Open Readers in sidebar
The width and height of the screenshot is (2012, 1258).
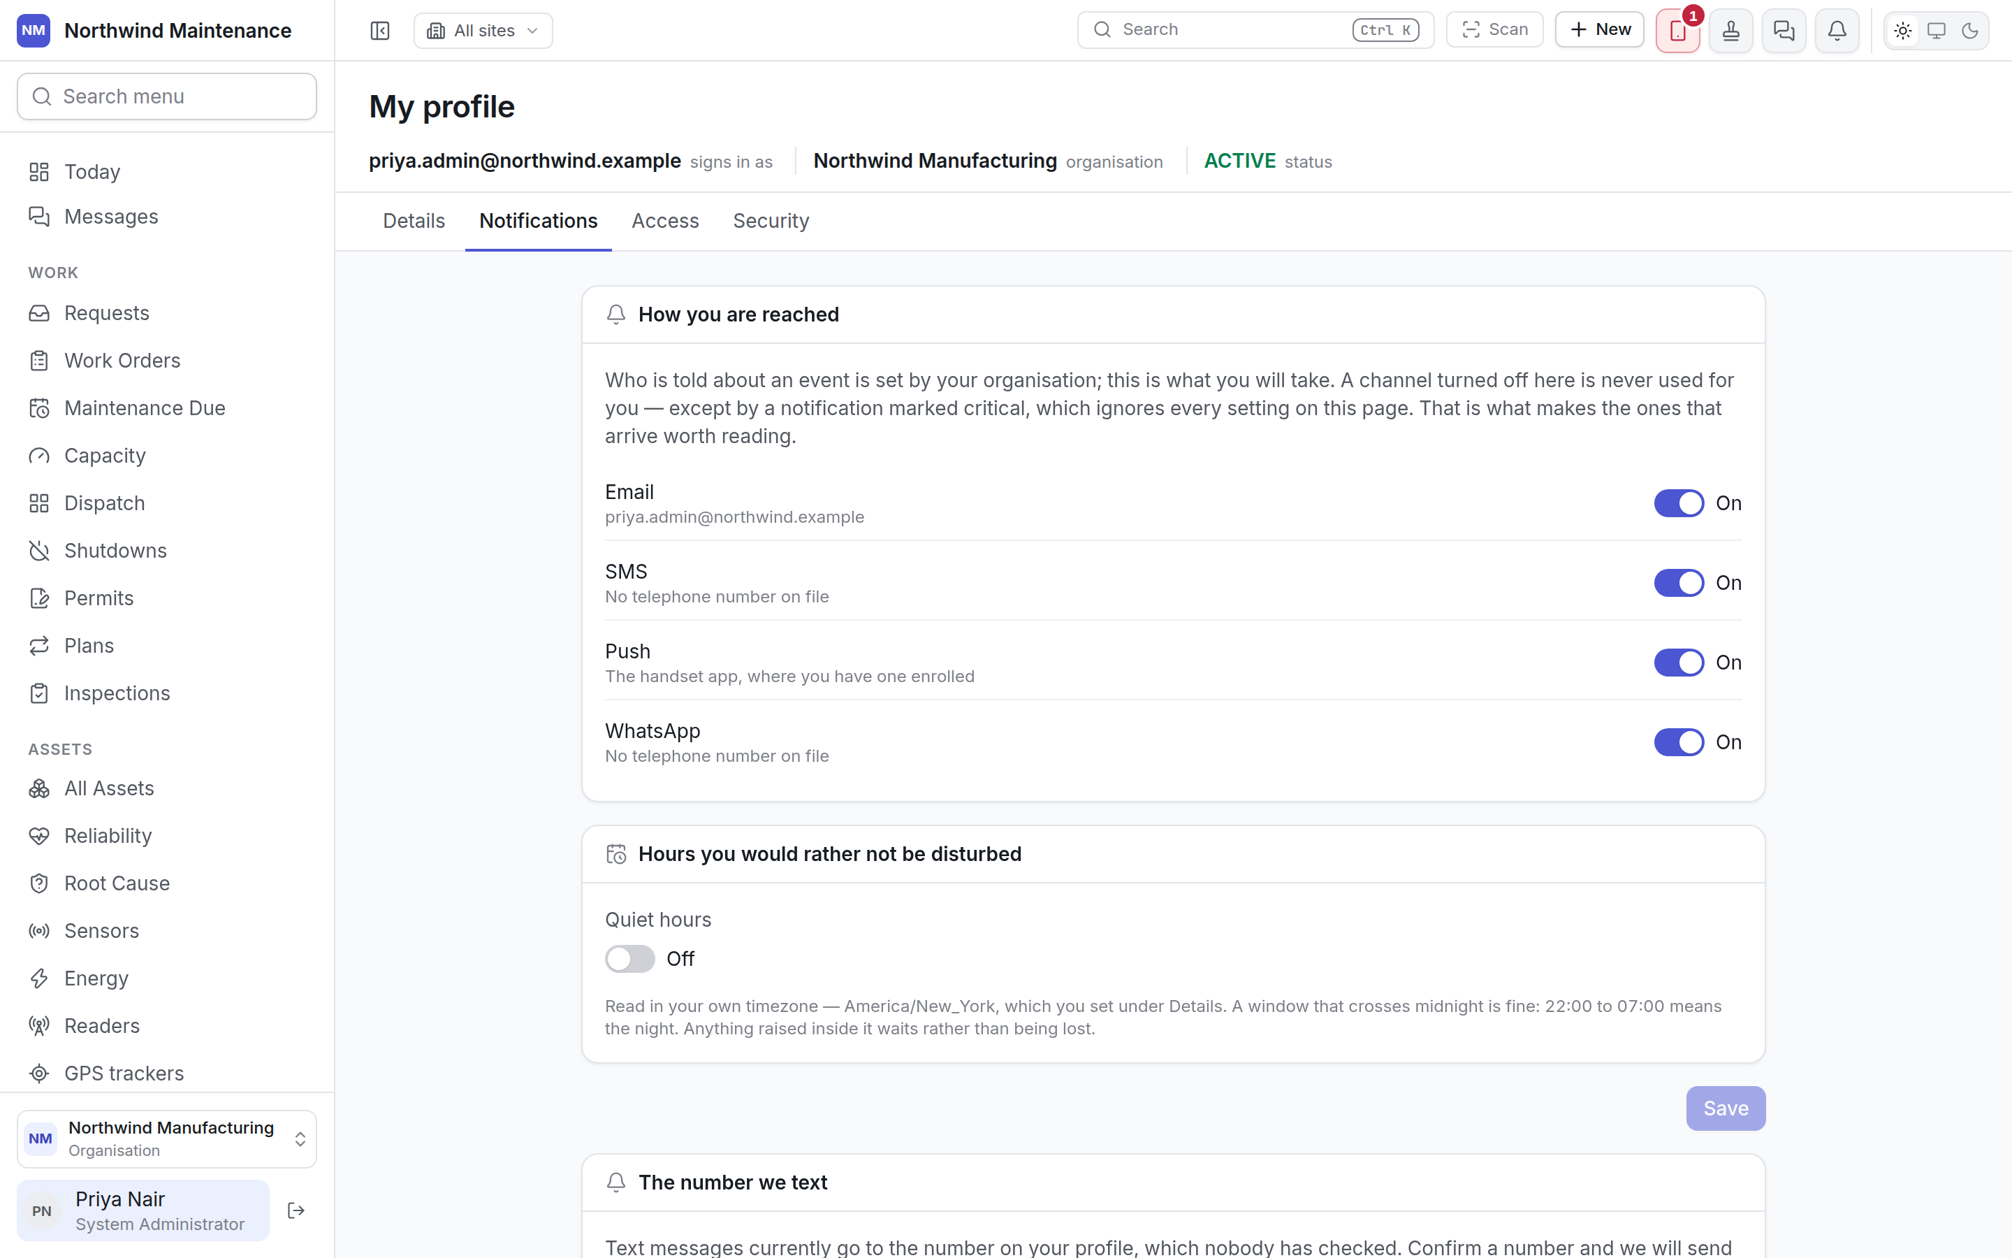[167, 1026]
